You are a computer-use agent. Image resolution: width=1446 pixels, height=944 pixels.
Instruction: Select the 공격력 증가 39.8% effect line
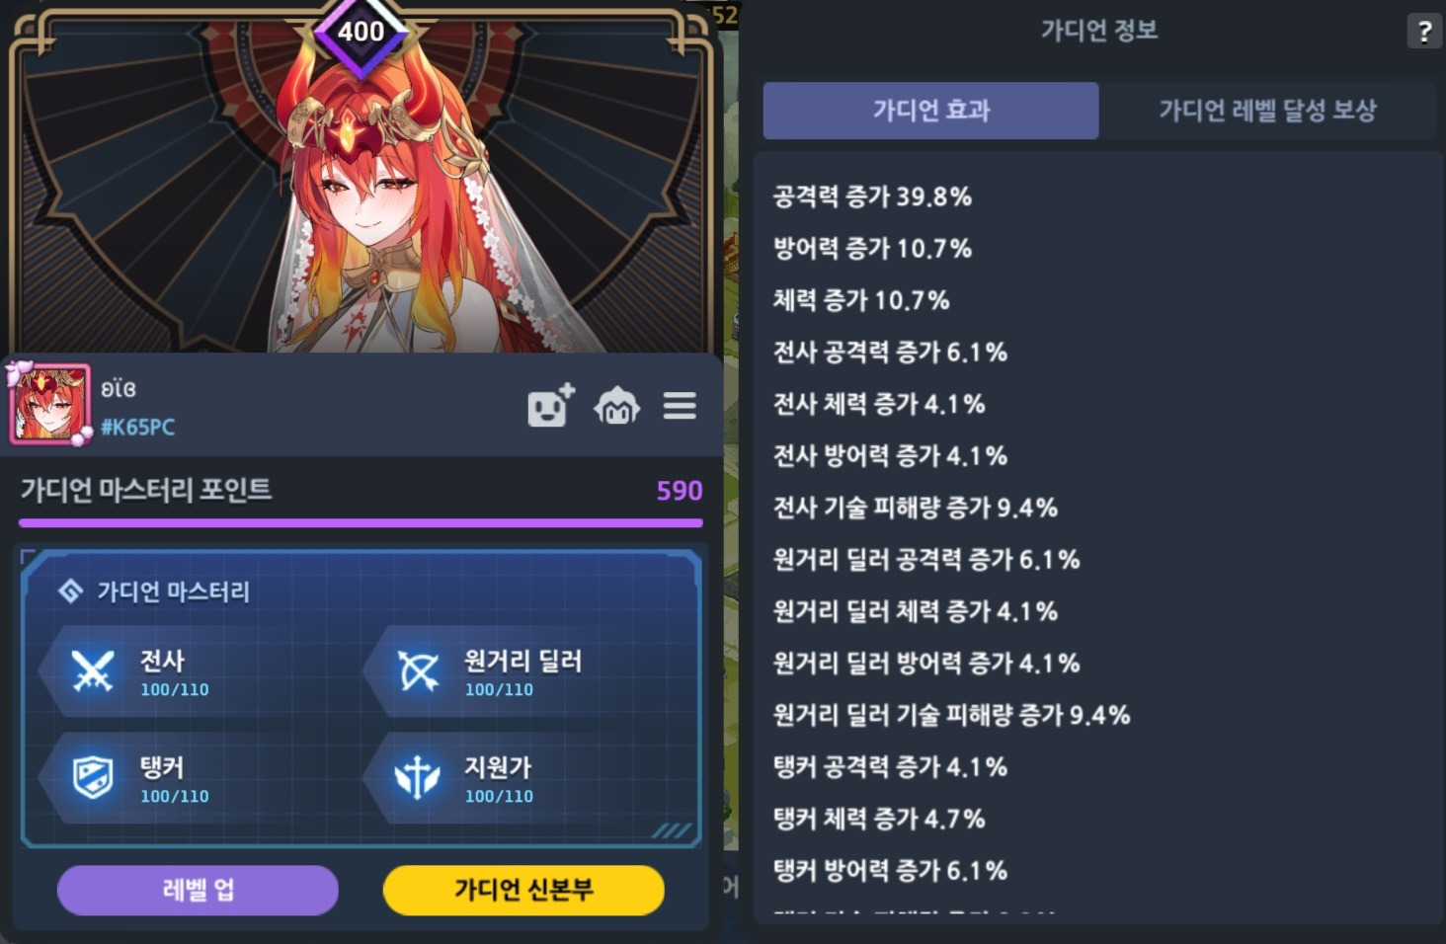coord(872,197)
